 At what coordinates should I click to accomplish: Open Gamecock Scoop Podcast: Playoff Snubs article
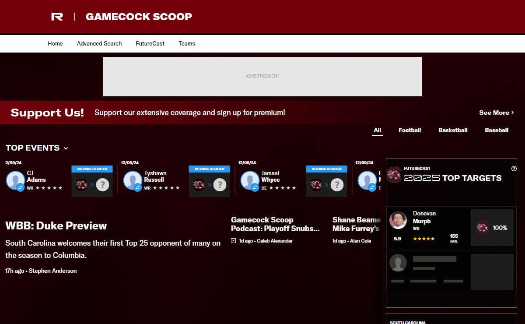(x=275, y=224)
